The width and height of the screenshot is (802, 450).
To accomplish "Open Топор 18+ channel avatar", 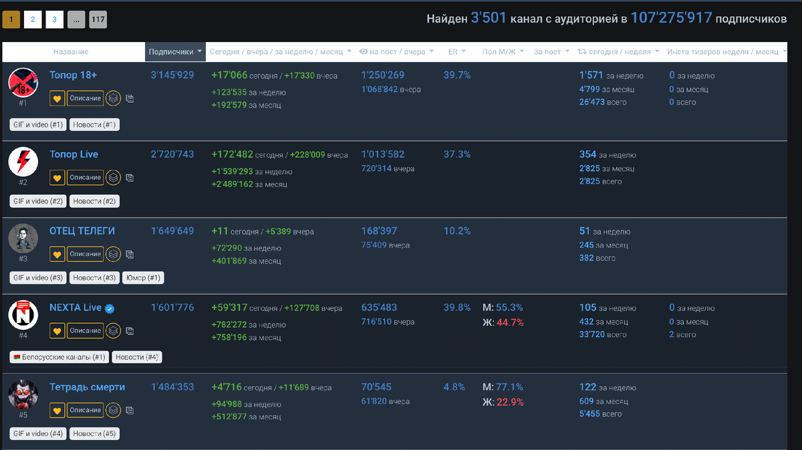I will (x=23, y=82).
